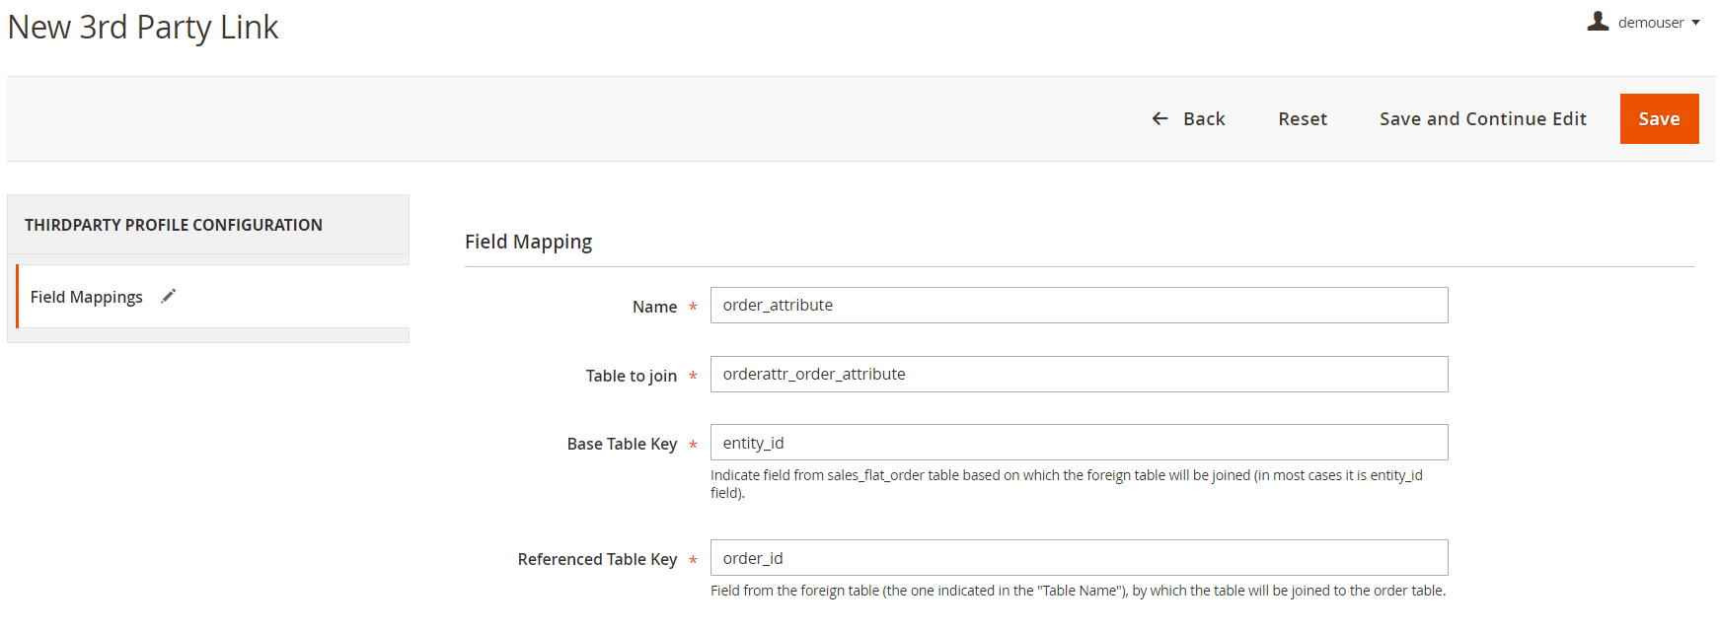Expand the demouser account dropdown arrow

[1695, 23]
